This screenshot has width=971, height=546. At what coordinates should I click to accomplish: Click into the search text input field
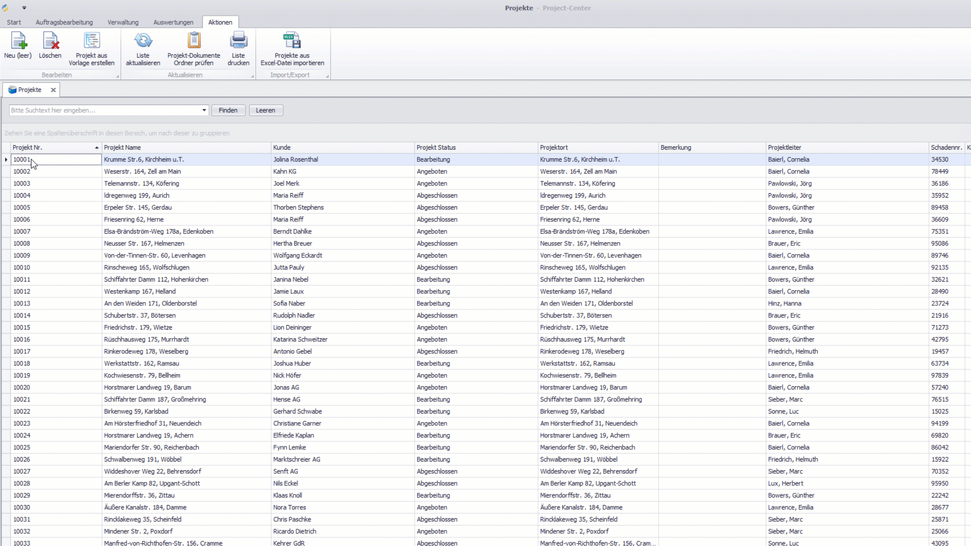105,110
